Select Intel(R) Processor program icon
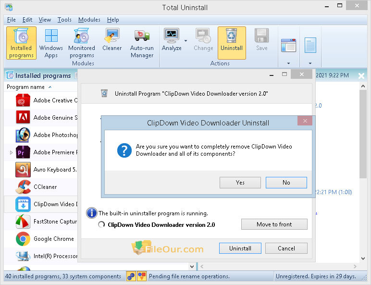 (23, 256)
